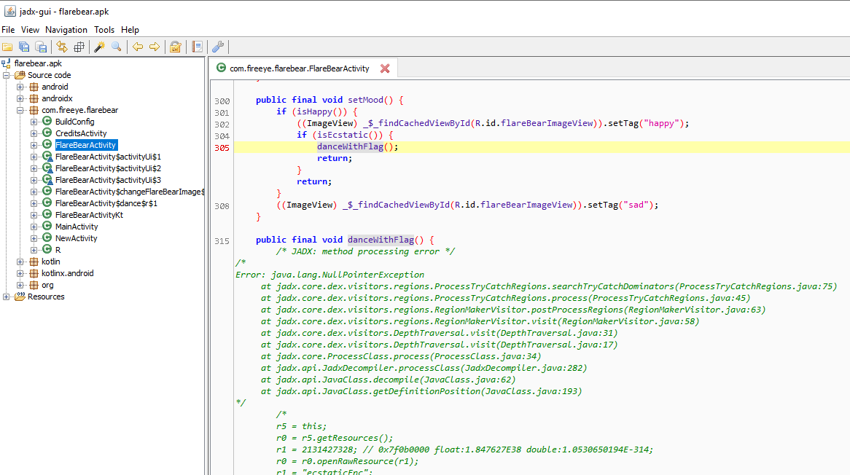Screen dimensions: 850x475
Task: Expand the androidx package node
Action: tap(20, 98)
